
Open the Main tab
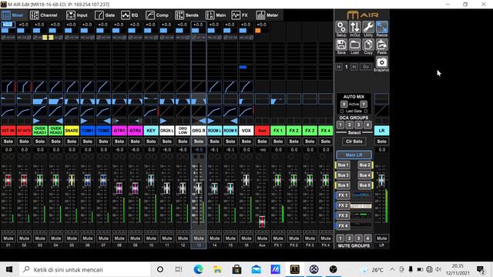[x=216, y=15]
